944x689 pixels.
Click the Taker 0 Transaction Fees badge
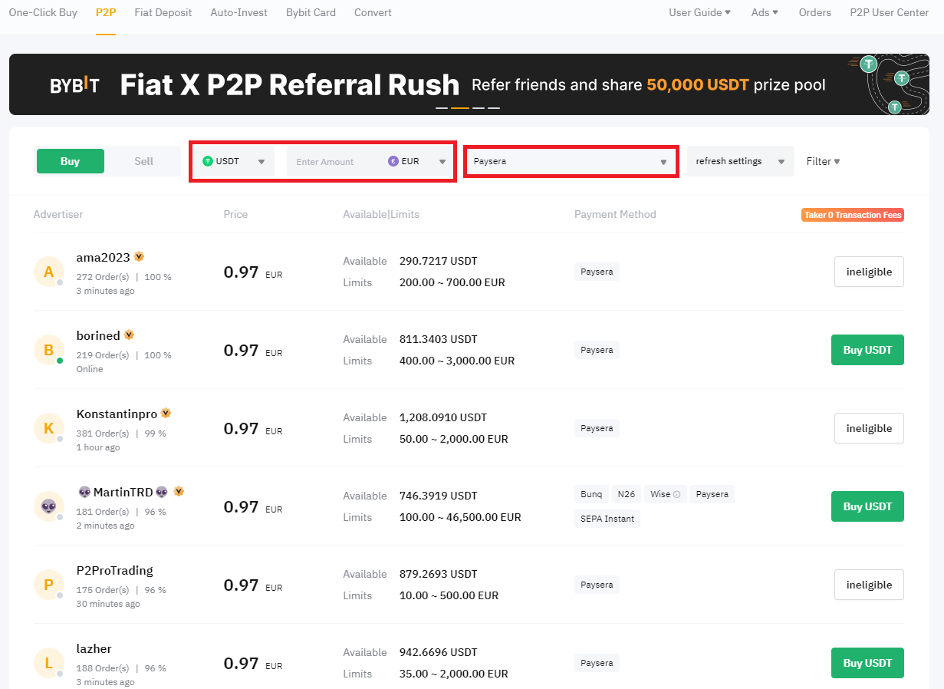tap(853, 215)
